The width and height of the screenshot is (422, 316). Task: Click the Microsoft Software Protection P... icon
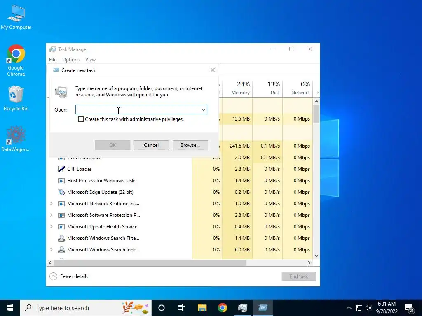(x=61, y=215)
